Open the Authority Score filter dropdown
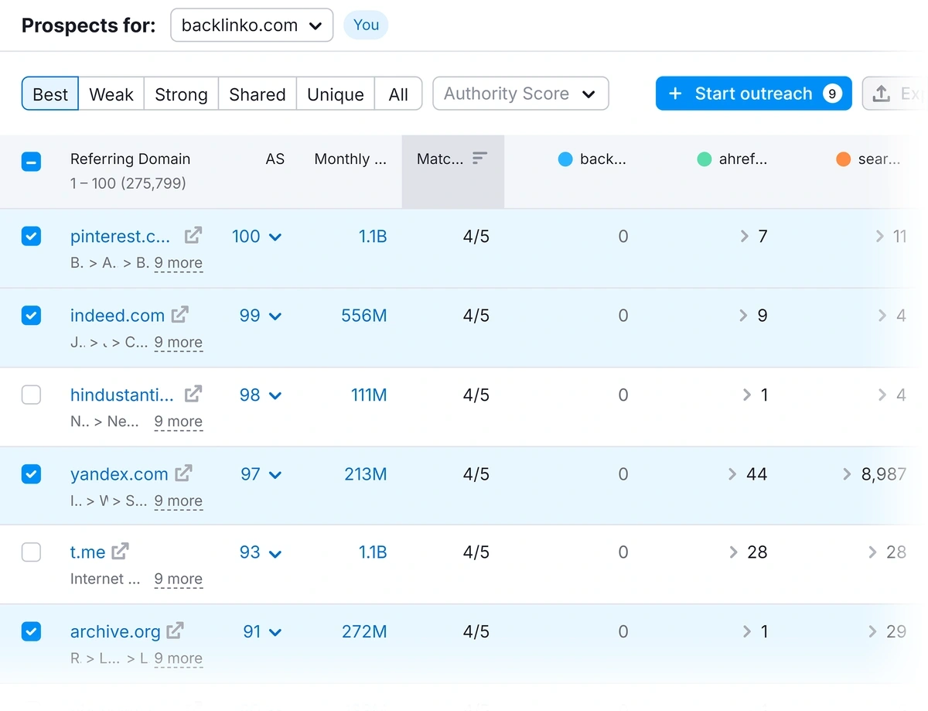 point(520,94)
